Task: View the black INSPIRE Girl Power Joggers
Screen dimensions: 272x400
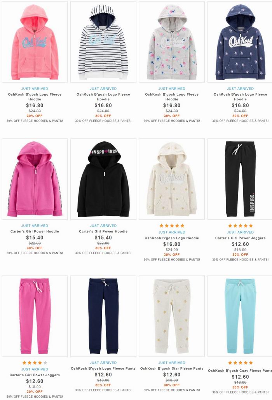Action: [240, 179]
